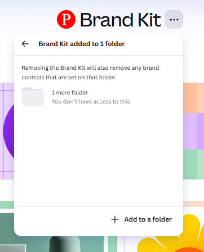Click the brand controls removal warning text
Viewport: 204px width, 252px height.
click(x=90, y=73)
